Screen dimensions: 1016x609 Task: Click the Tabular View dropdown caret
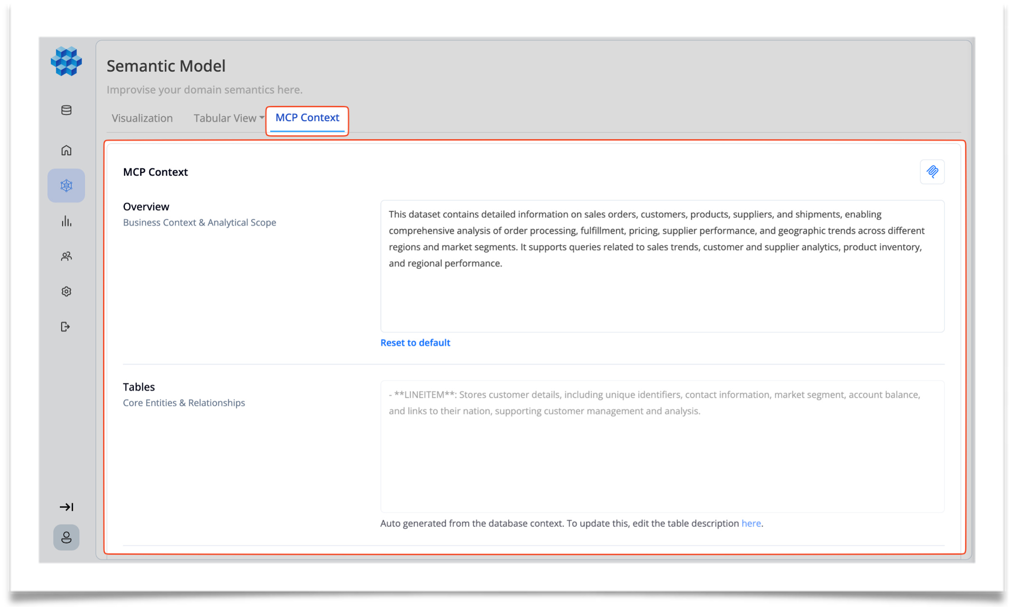click(262, 118)
